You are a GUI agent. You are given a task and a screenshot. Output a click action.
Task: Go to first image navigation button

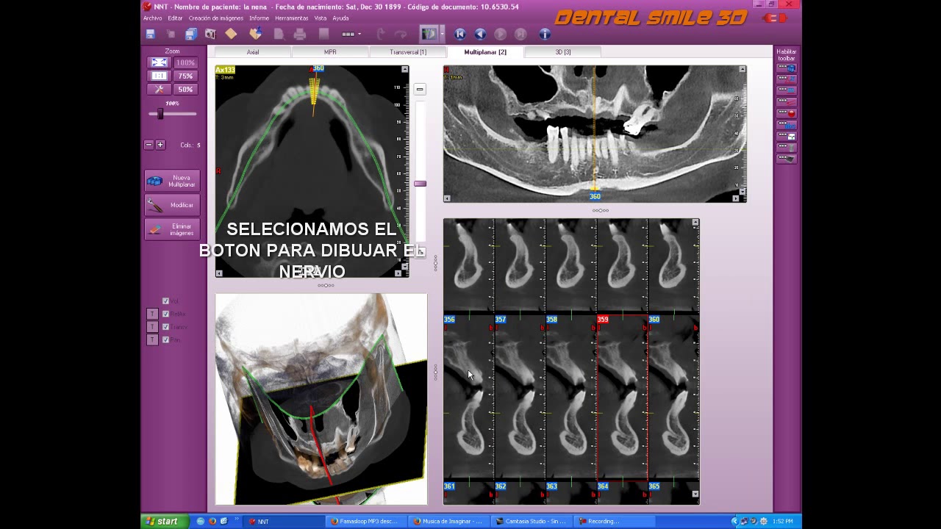point(460,34)
